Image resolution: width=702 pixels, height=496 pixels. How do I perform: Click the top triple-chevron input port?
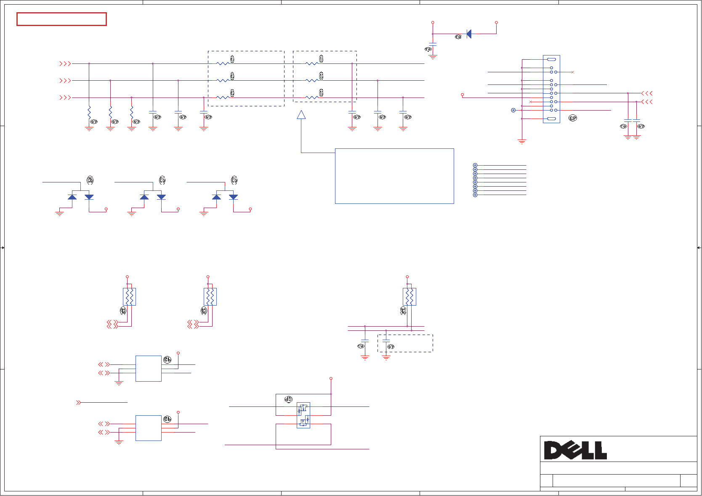click(65, 63)
